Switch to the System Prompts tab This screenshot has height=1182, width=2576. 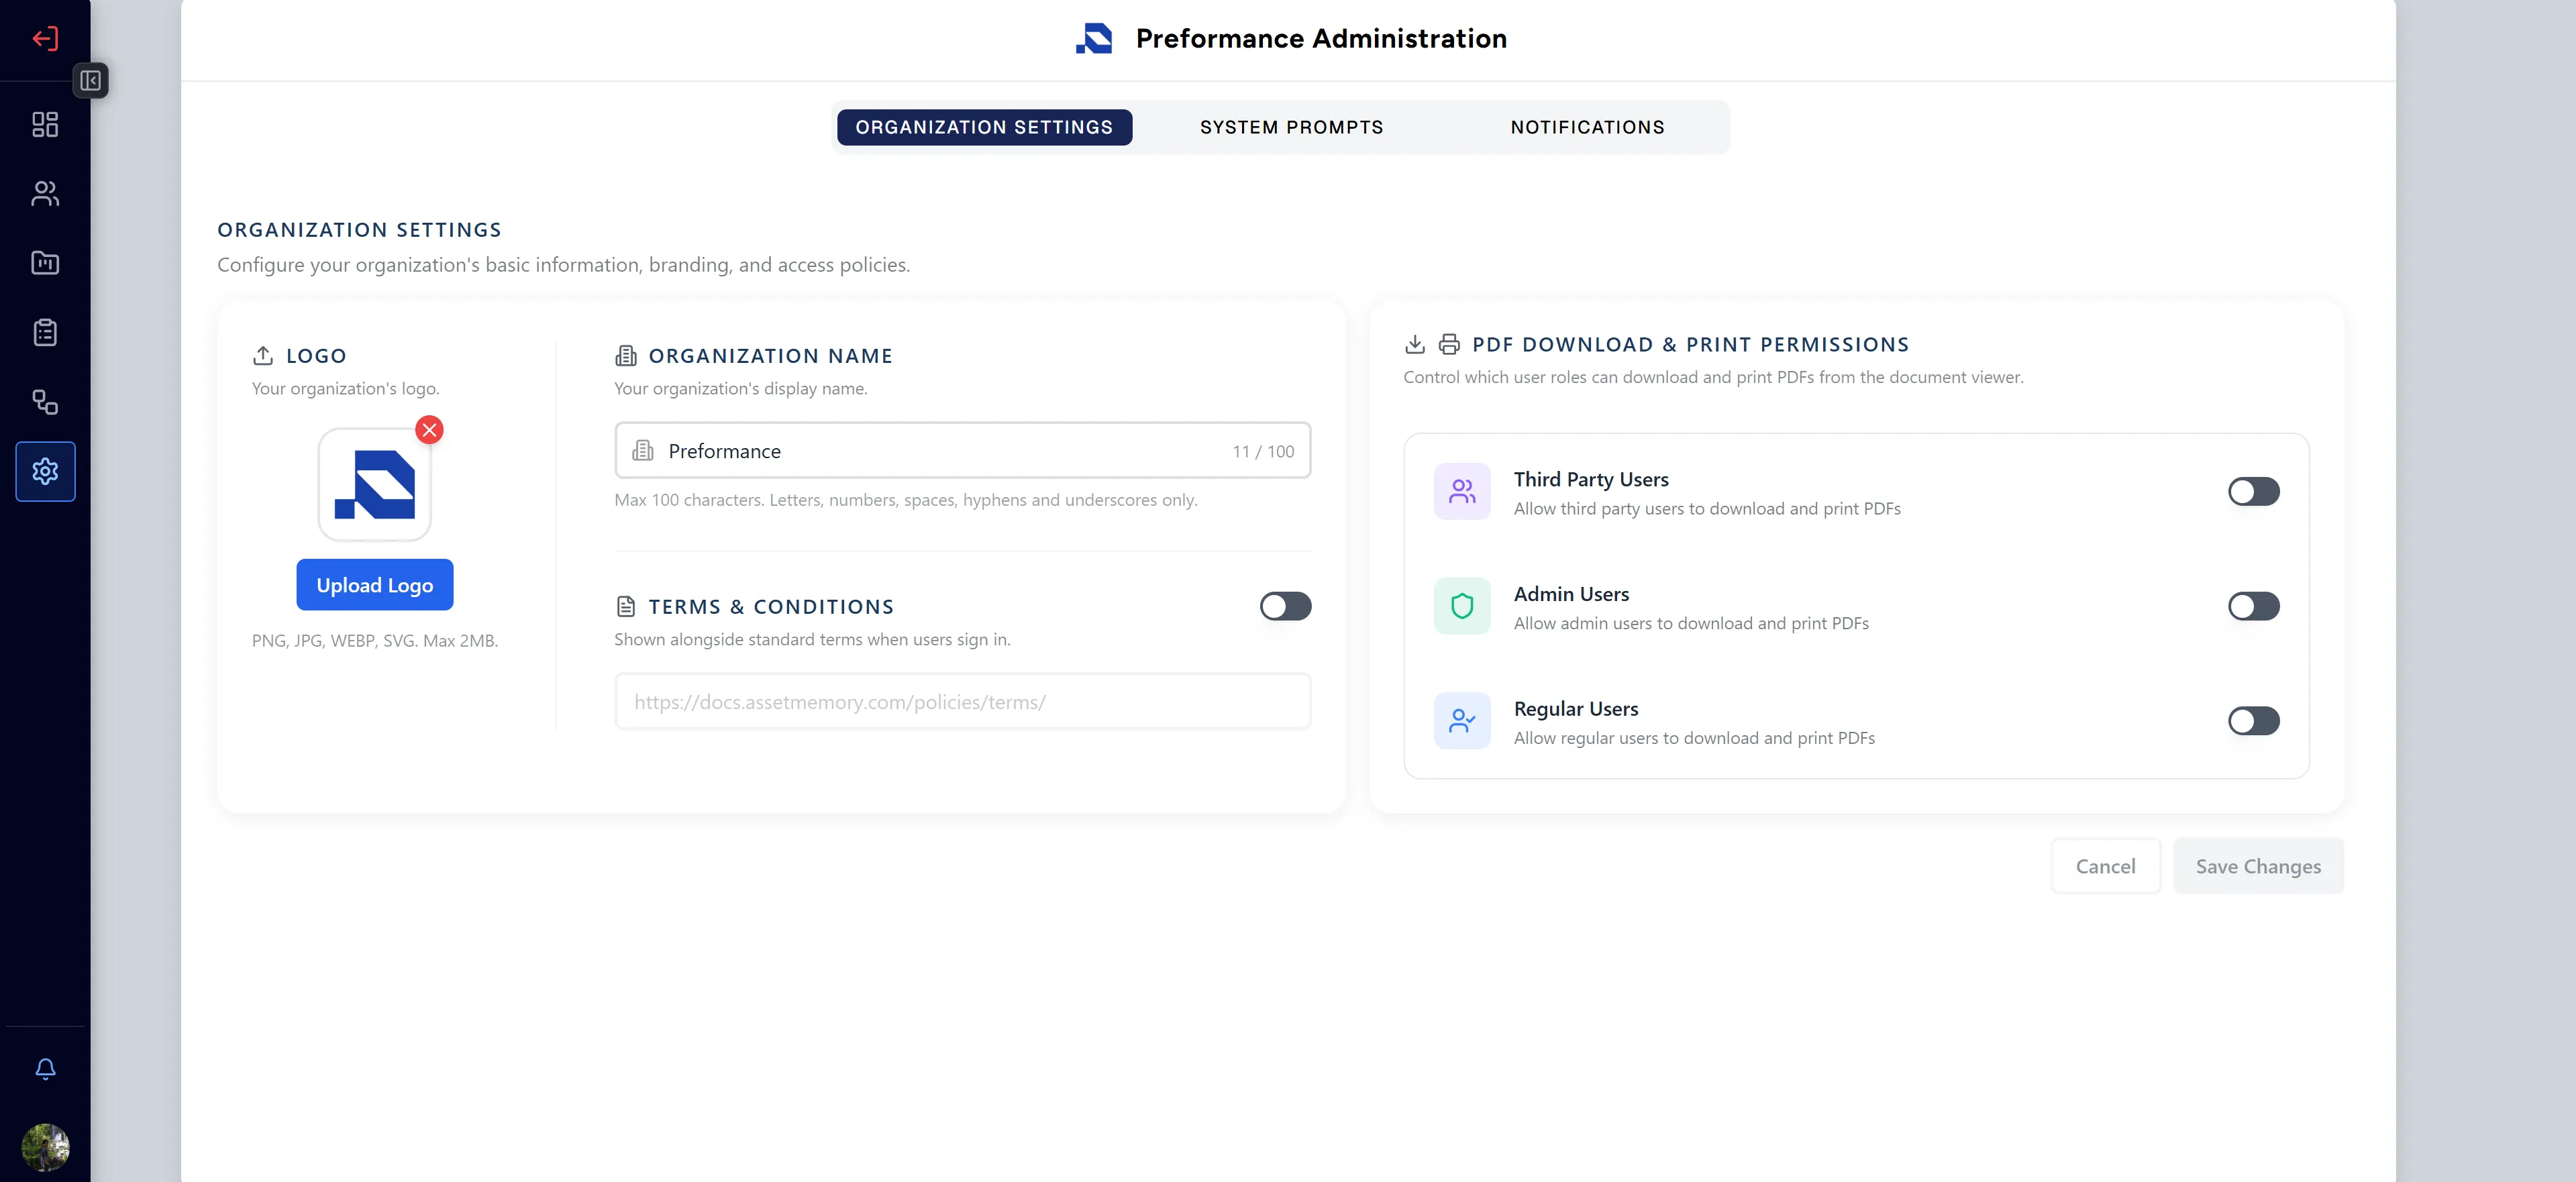point(1291,128)
